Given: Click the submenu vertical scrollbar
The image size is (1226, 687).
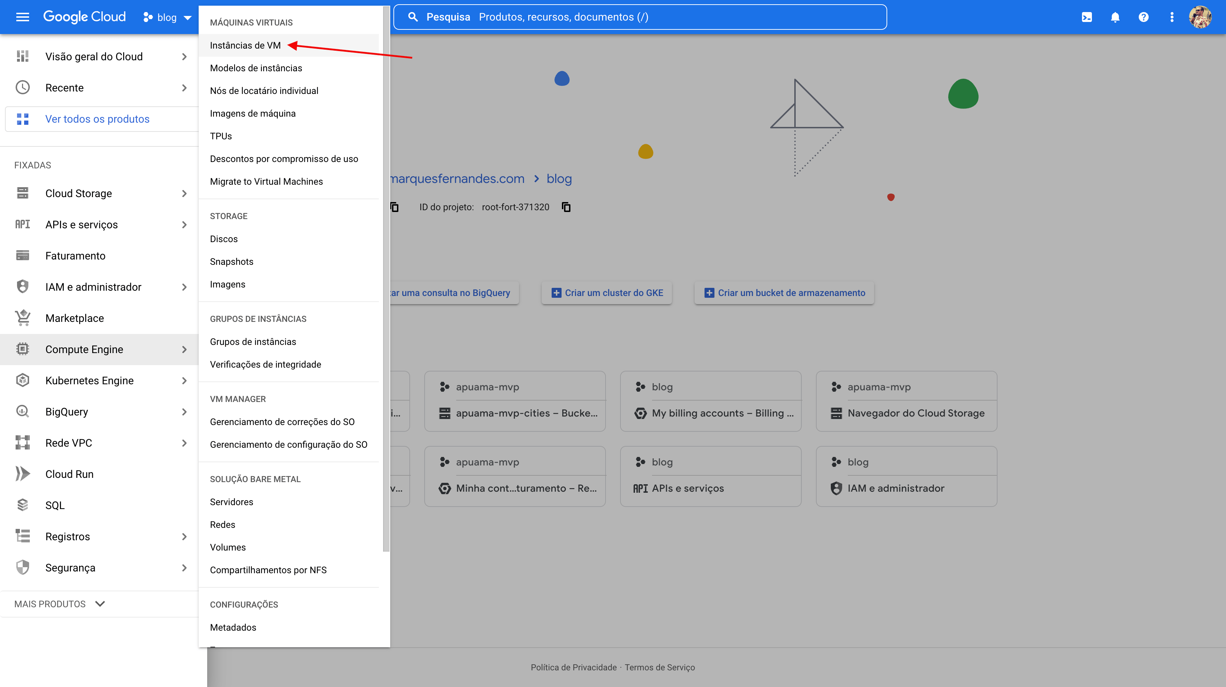Looking at the screenshot, I should pyautogui.click(x=386, y=278).
